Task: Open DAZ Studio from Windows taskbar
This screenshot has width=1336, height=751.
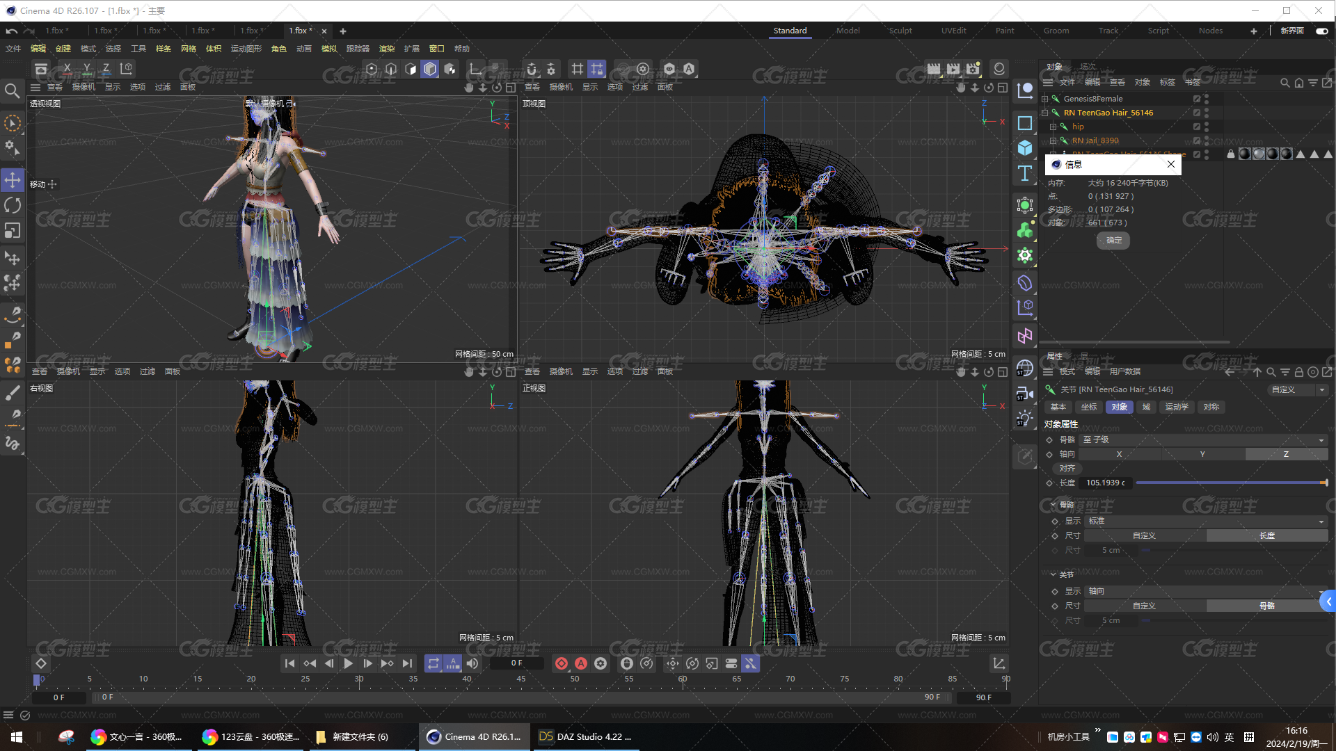Action: (x=587, y=736)
